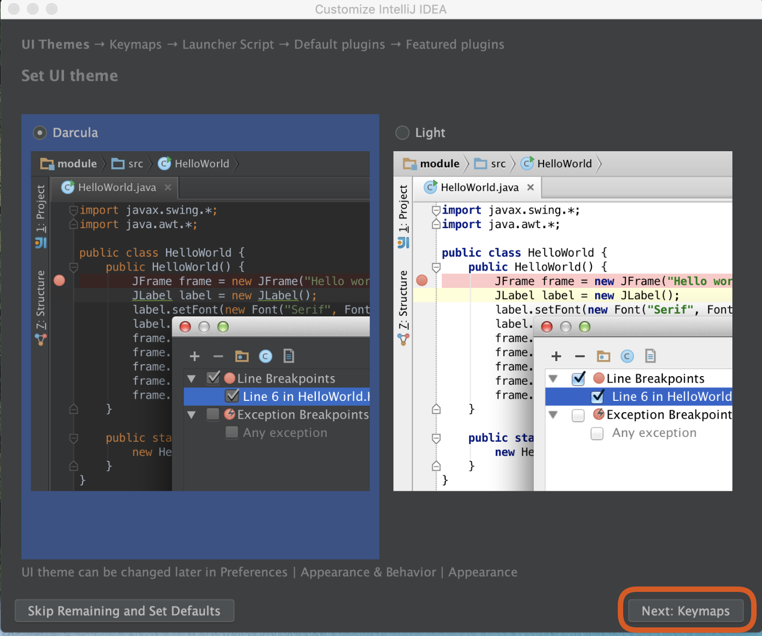Screen dimensions: 762x636
Task: Click the Structure tool icon in Darcula sidebar
Action: click(41, 340)
